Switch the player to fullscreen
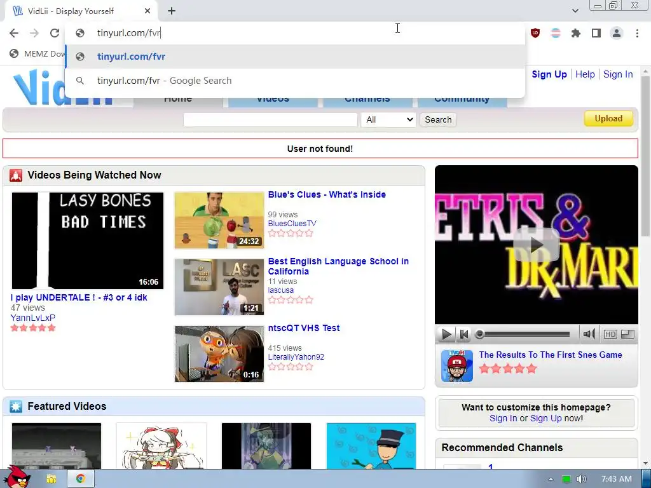The width and height of the screenshot is (651, 488). pos(627,334)
